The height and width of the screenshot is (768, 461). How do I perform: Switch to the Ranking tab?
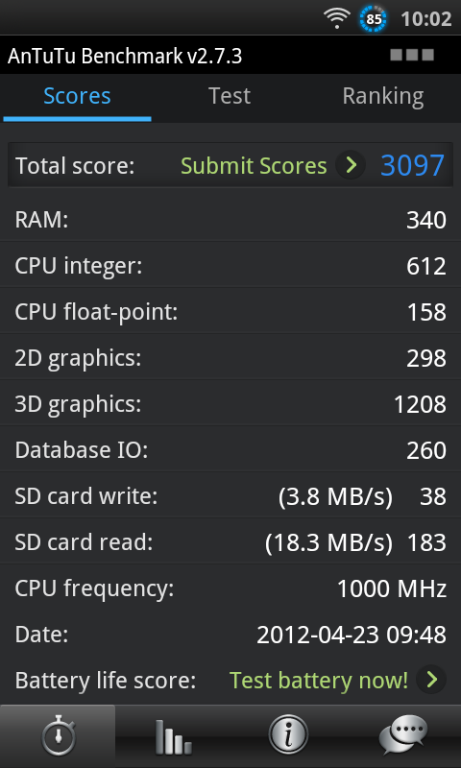tap(383, 96)
